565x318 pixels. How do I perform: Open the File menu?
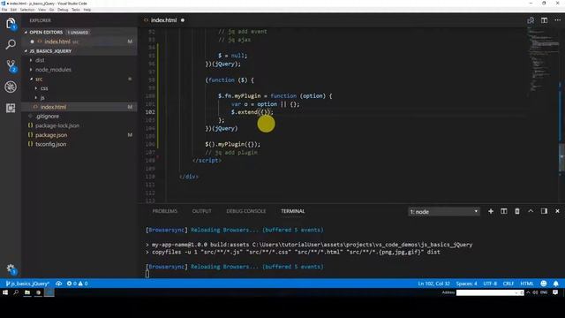pyautogui.click(x=4, y=10)
